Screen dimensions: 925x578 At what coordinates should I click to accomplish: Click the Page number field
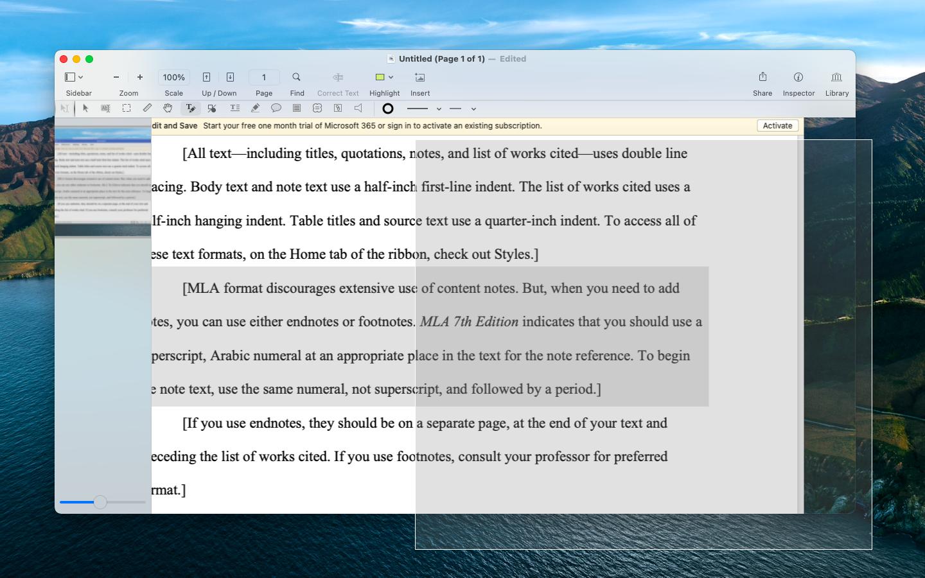pos(263,77)
